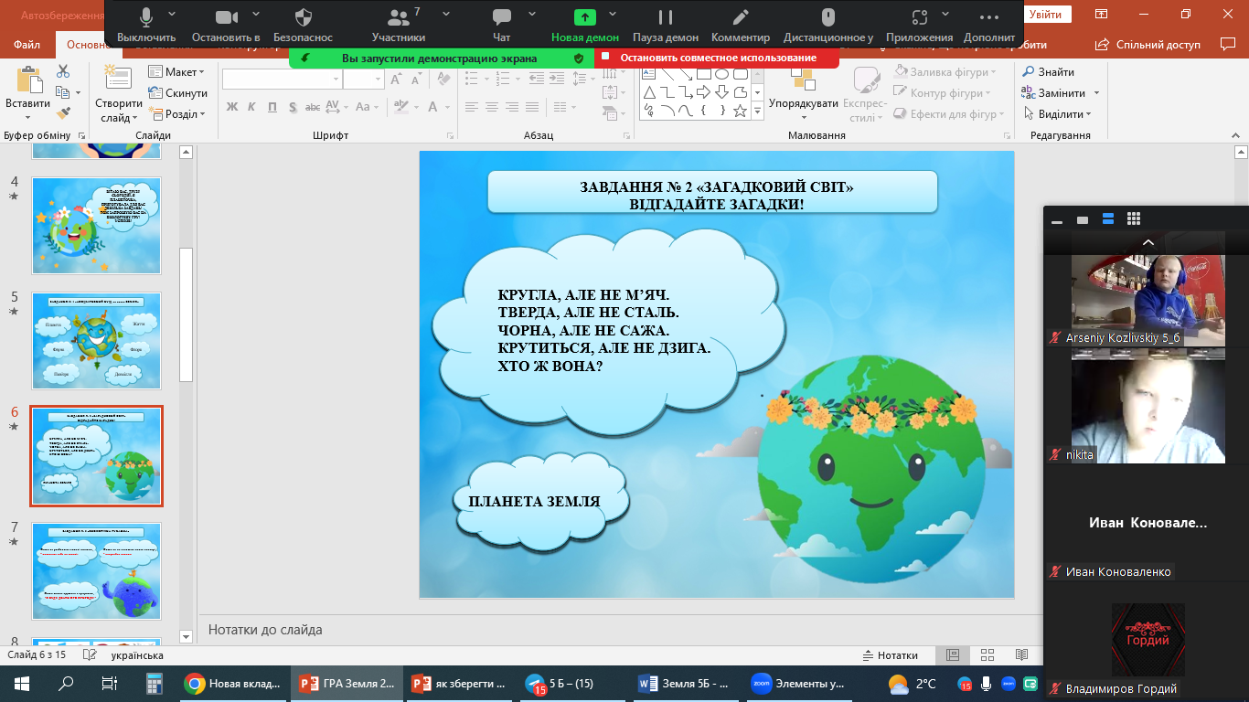Toggle Нотатки pane in status bar
This screenshot has width=1249, height=702.
[891, 655]
